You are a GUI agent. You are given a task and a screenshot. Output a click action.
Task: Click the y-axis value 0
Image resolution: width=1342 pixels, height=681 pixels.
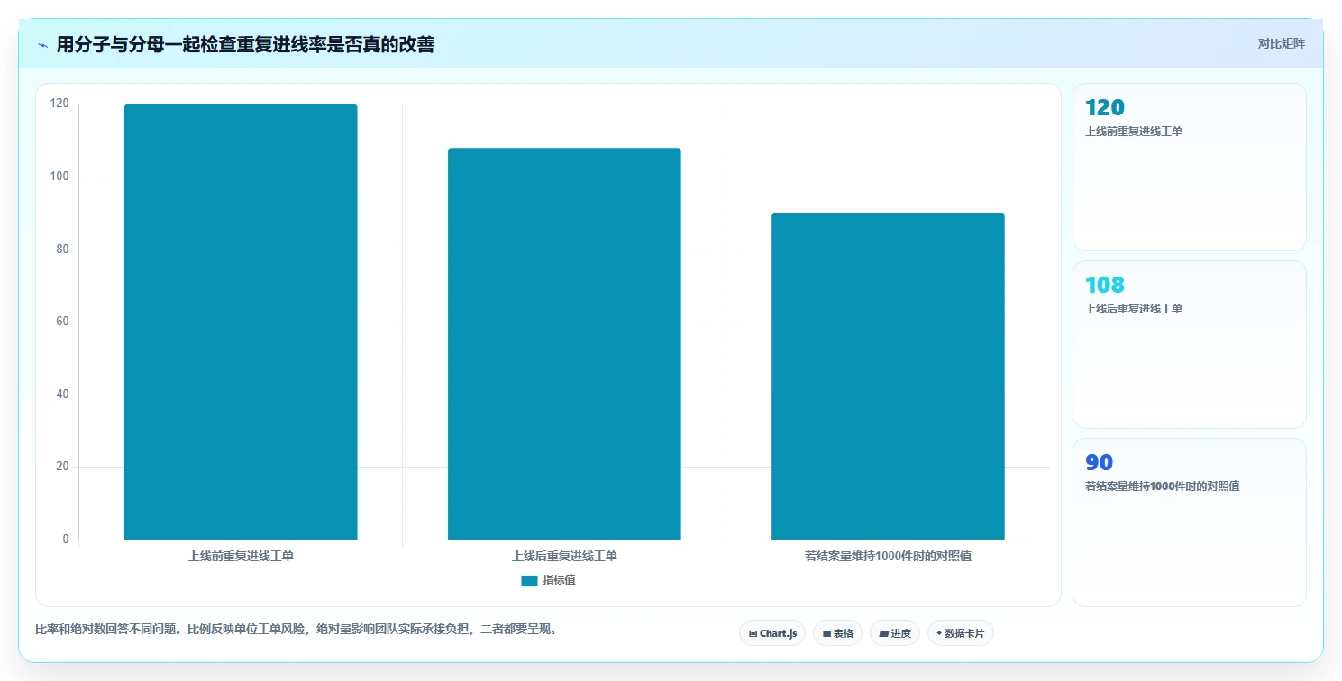[x=66, y=540]
